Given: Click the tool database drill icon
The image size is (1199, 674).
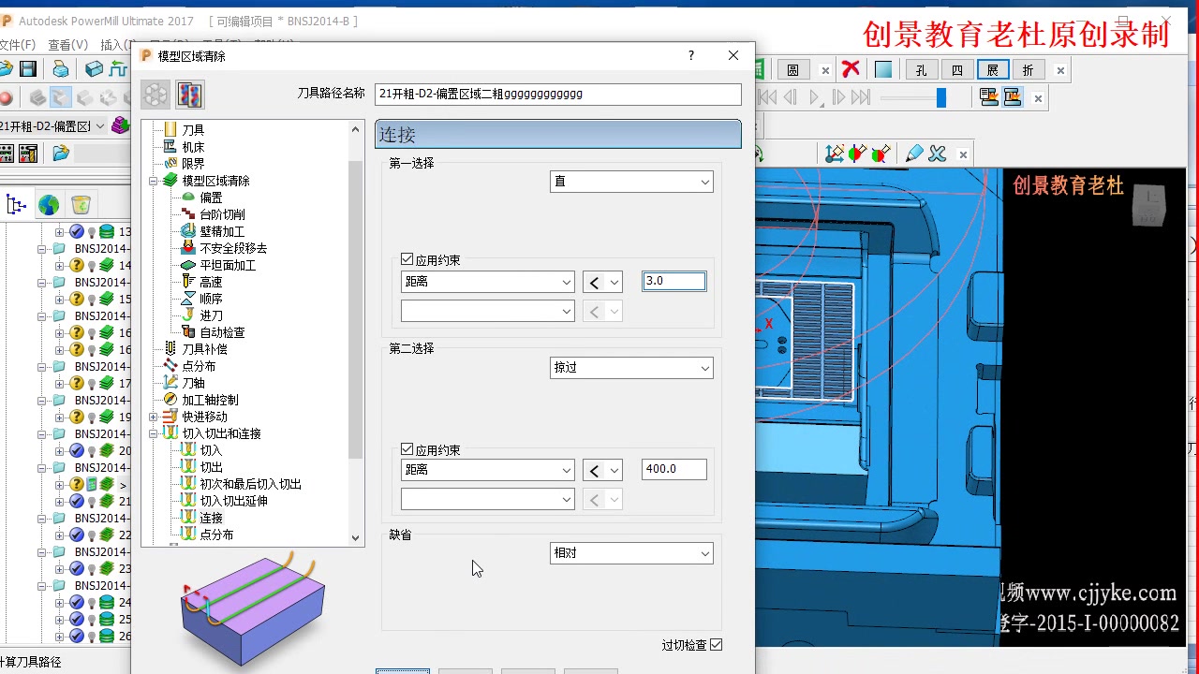Looking at the screenshot, I should coord(28,153).
